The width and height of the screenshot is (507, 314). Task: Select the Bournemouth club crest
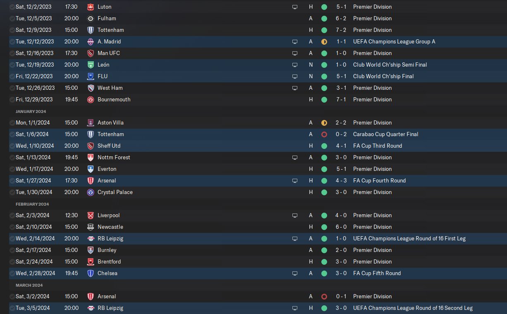[91, 100]
